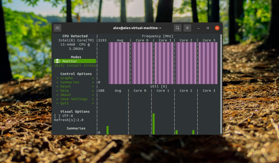Click the terminal's vertical scrollbar
This screenshot has height=163, width=279.
tap(221, 85)
